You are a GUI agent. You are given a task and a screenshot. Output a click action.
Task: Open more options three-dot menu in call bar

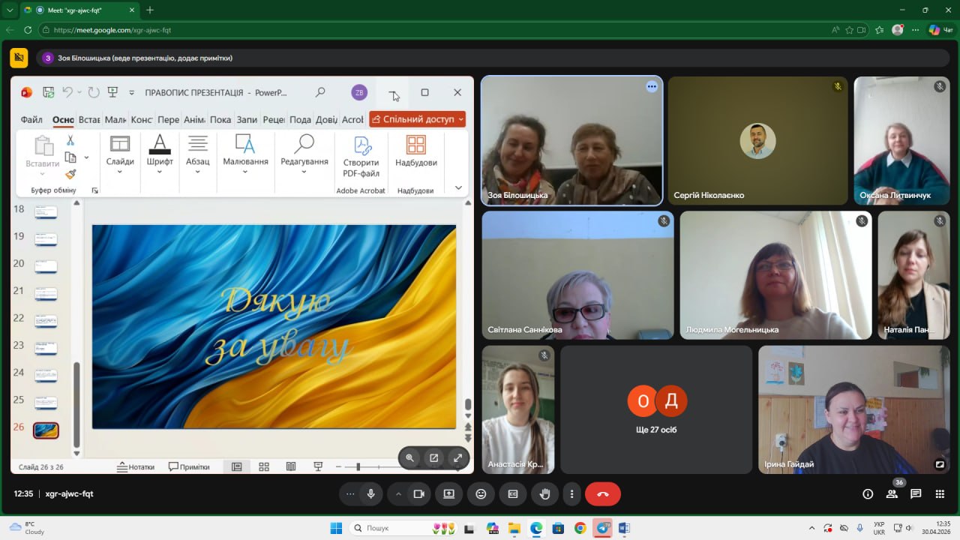[571, 493]
